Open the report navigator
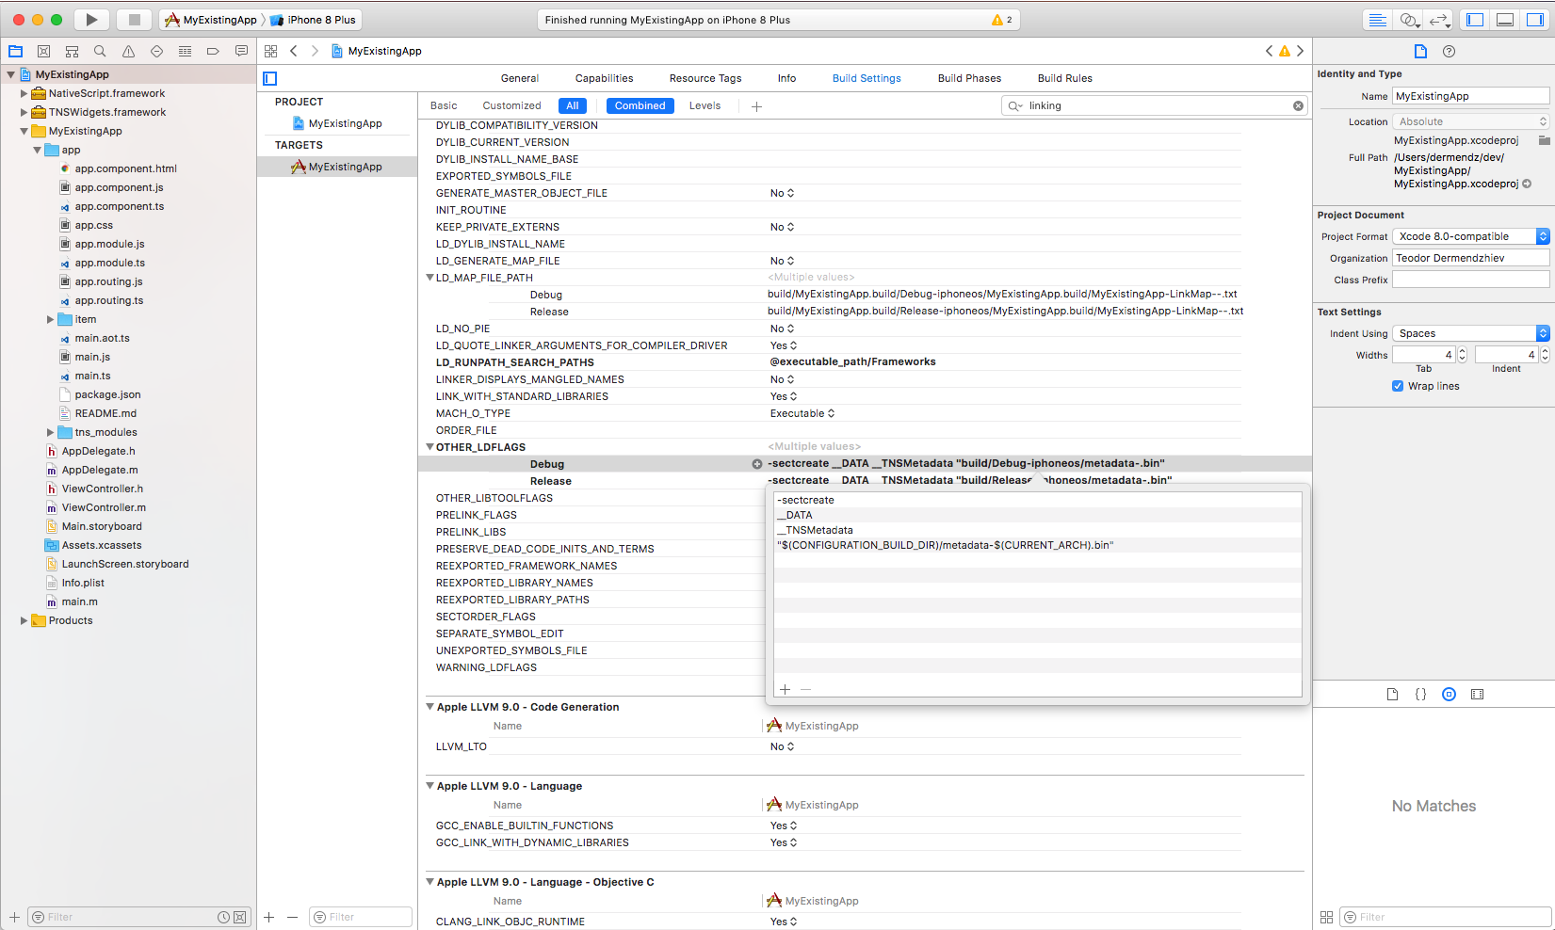The height and width of the screenshot is (930, 1555). tap(241, 51)
